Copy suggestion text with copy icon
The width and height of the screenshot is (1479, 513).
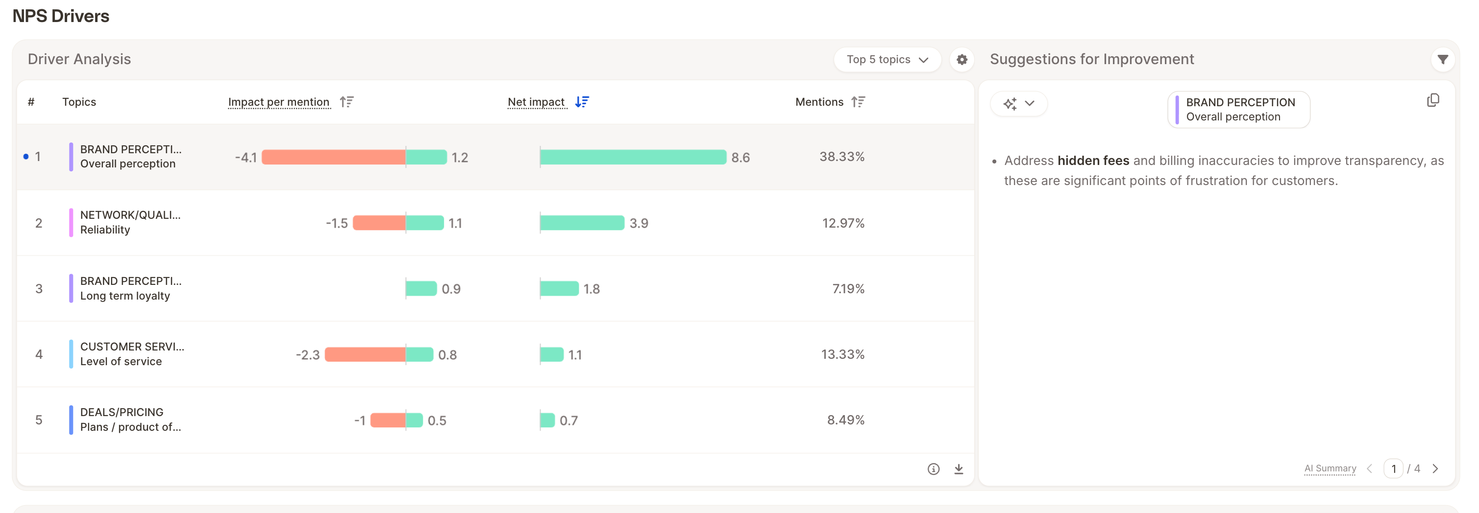point(1433,101)
